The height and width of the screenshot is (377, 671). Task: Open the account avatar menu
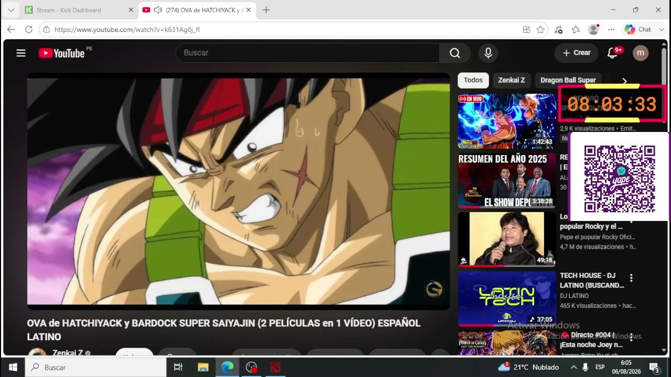click(x=641, y=53)
